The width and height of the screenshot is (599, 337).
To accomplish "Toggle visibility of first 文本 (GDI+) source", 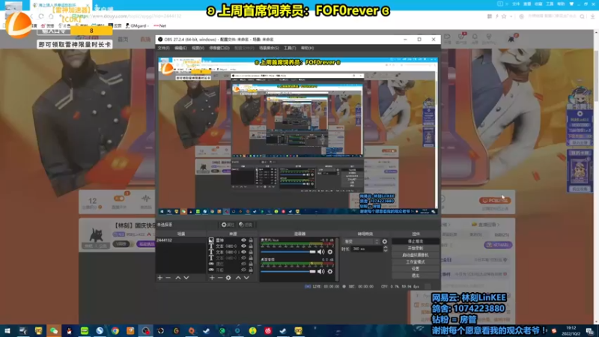I will (243, 246).
